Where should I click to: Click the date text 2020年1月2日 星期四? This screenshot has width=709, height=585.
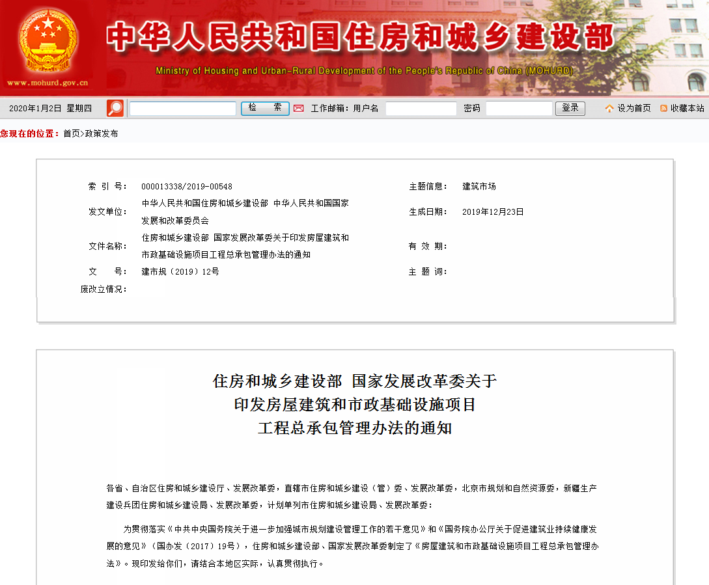pos(51,109)
